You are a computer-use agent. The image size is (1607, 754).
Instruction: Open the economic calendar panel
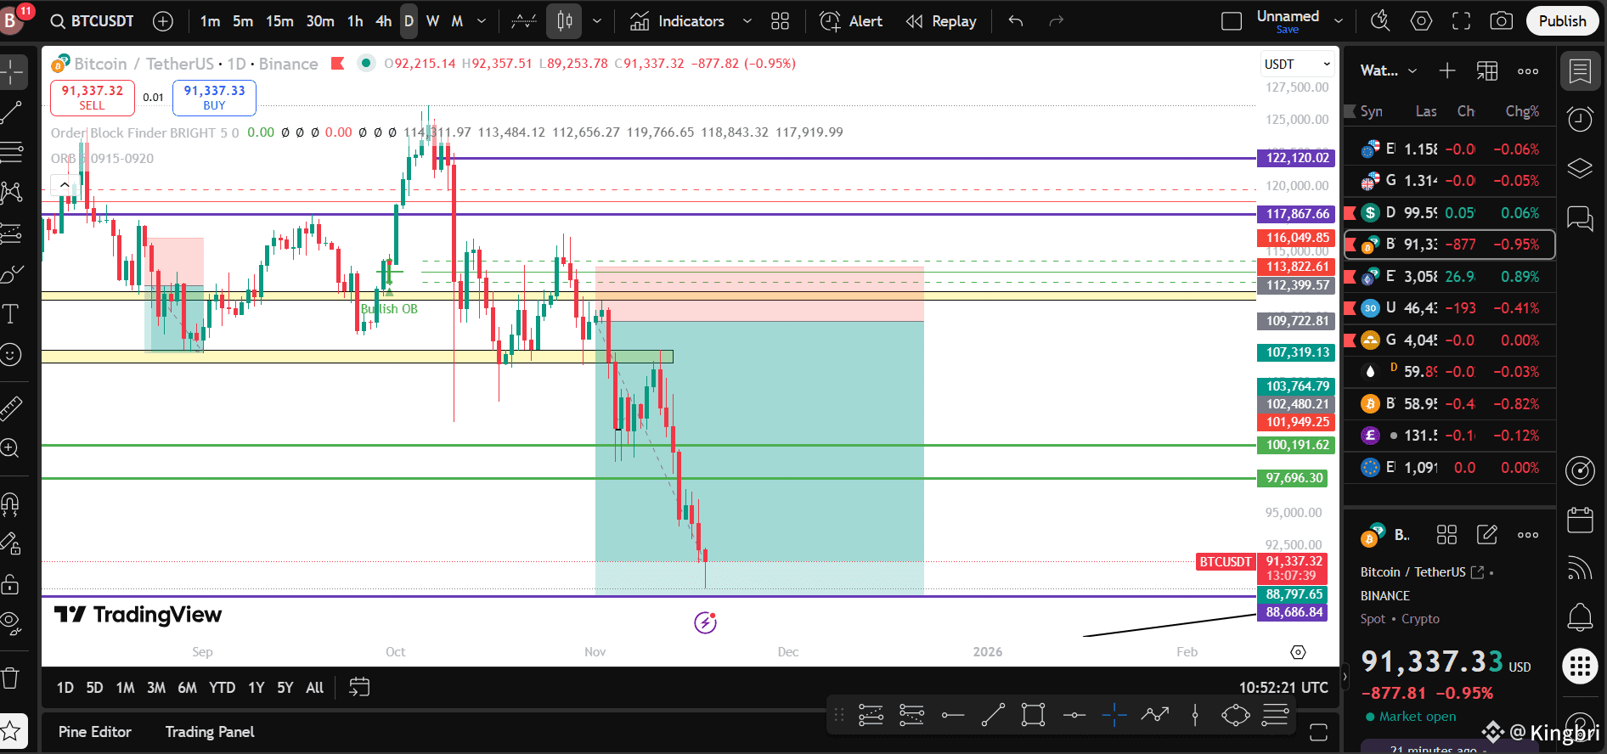[x=1580, y=520]
